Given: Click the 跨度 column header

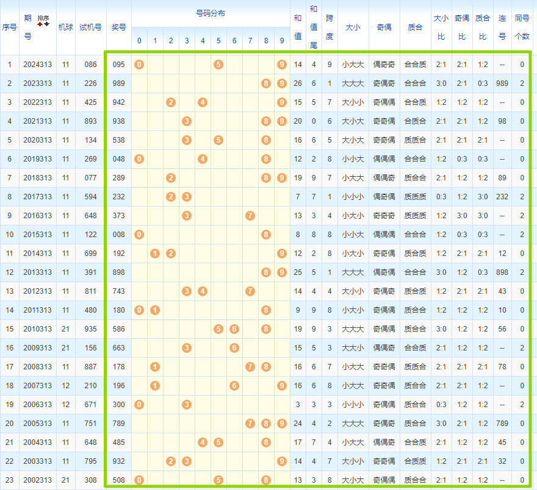Looking at the screenshot, I should 330,27.
